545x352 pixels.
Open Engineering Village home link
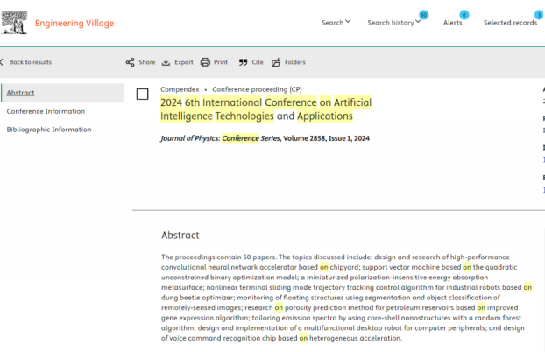point(74,24)
